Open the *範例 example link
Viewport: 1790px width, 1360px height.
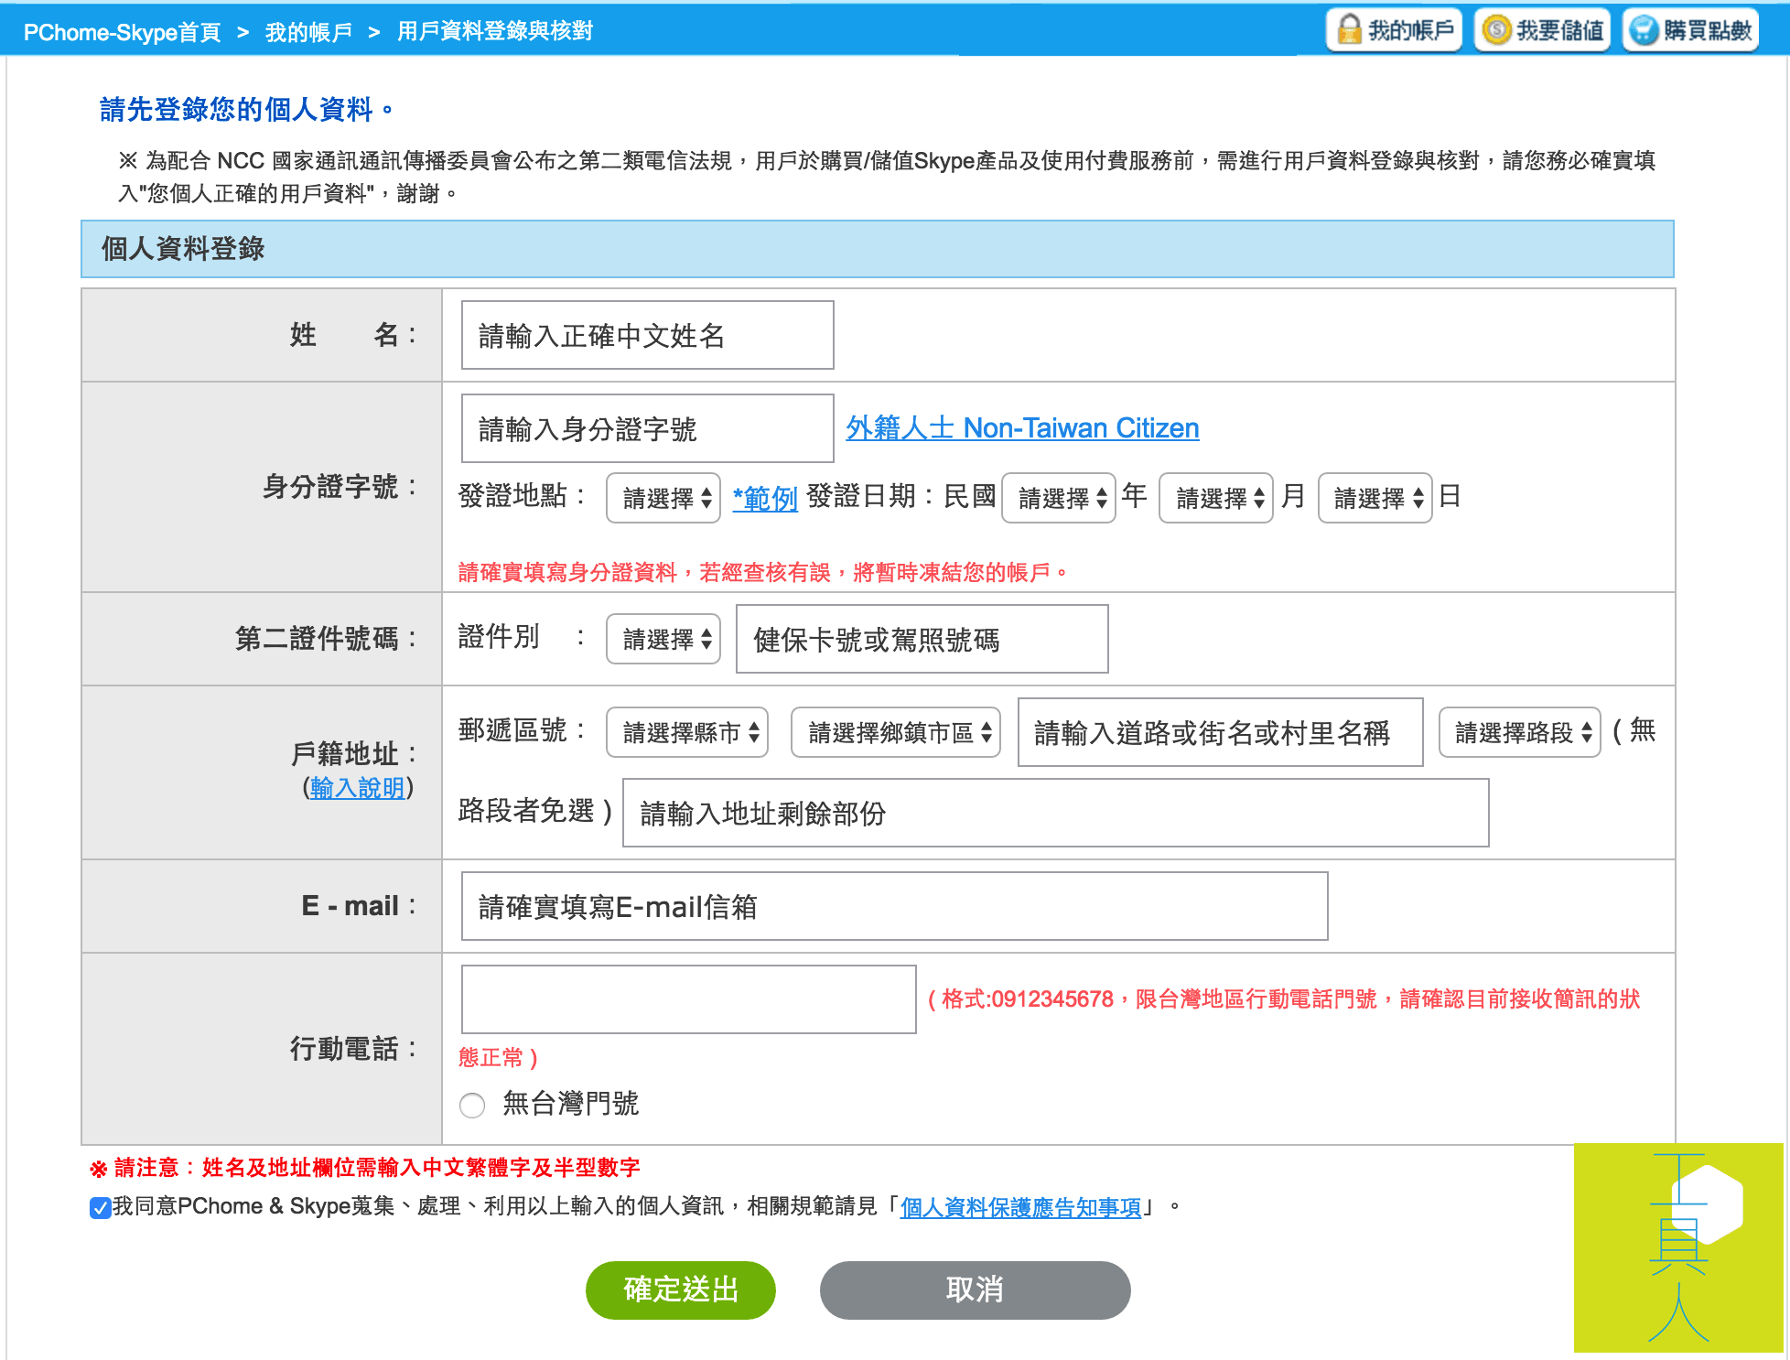(x=765, y=498)
